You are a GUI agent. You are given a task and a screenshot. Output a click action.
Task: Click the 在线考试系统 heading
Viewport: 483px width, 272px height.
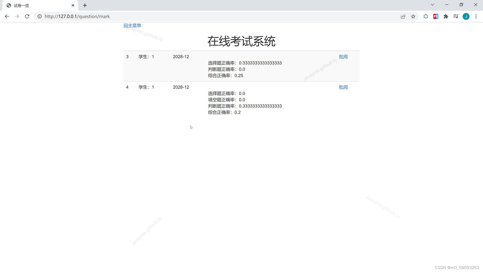pyautogui.click(x=242, y=41)
